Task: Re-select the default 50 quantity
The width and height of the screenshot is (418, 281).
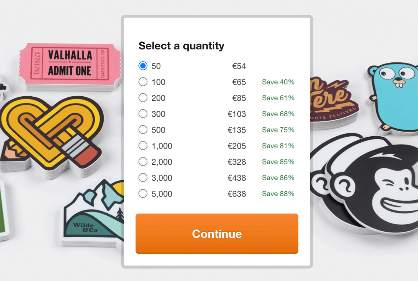Action: coord(143,65)
